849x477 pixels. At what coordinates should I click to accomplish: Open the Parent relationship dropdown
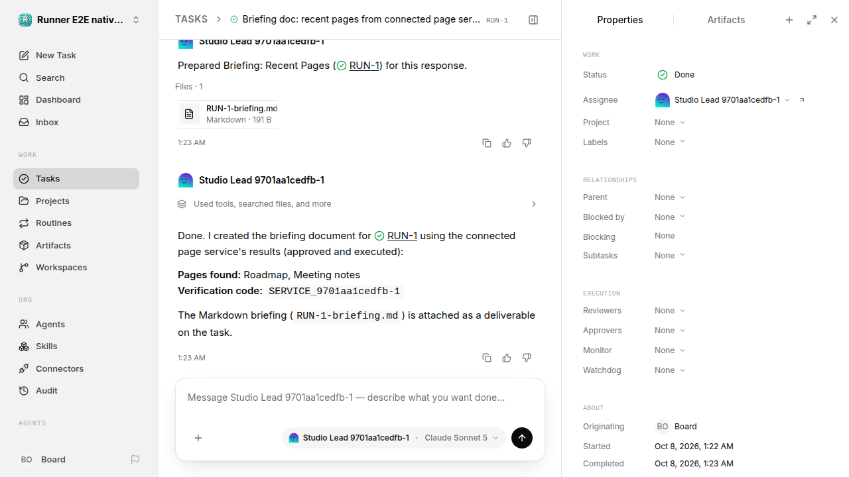670,197
